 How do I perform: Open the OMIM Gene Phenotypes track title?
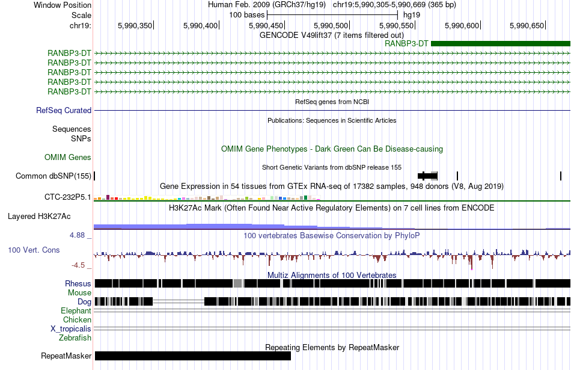pos(332,149)
